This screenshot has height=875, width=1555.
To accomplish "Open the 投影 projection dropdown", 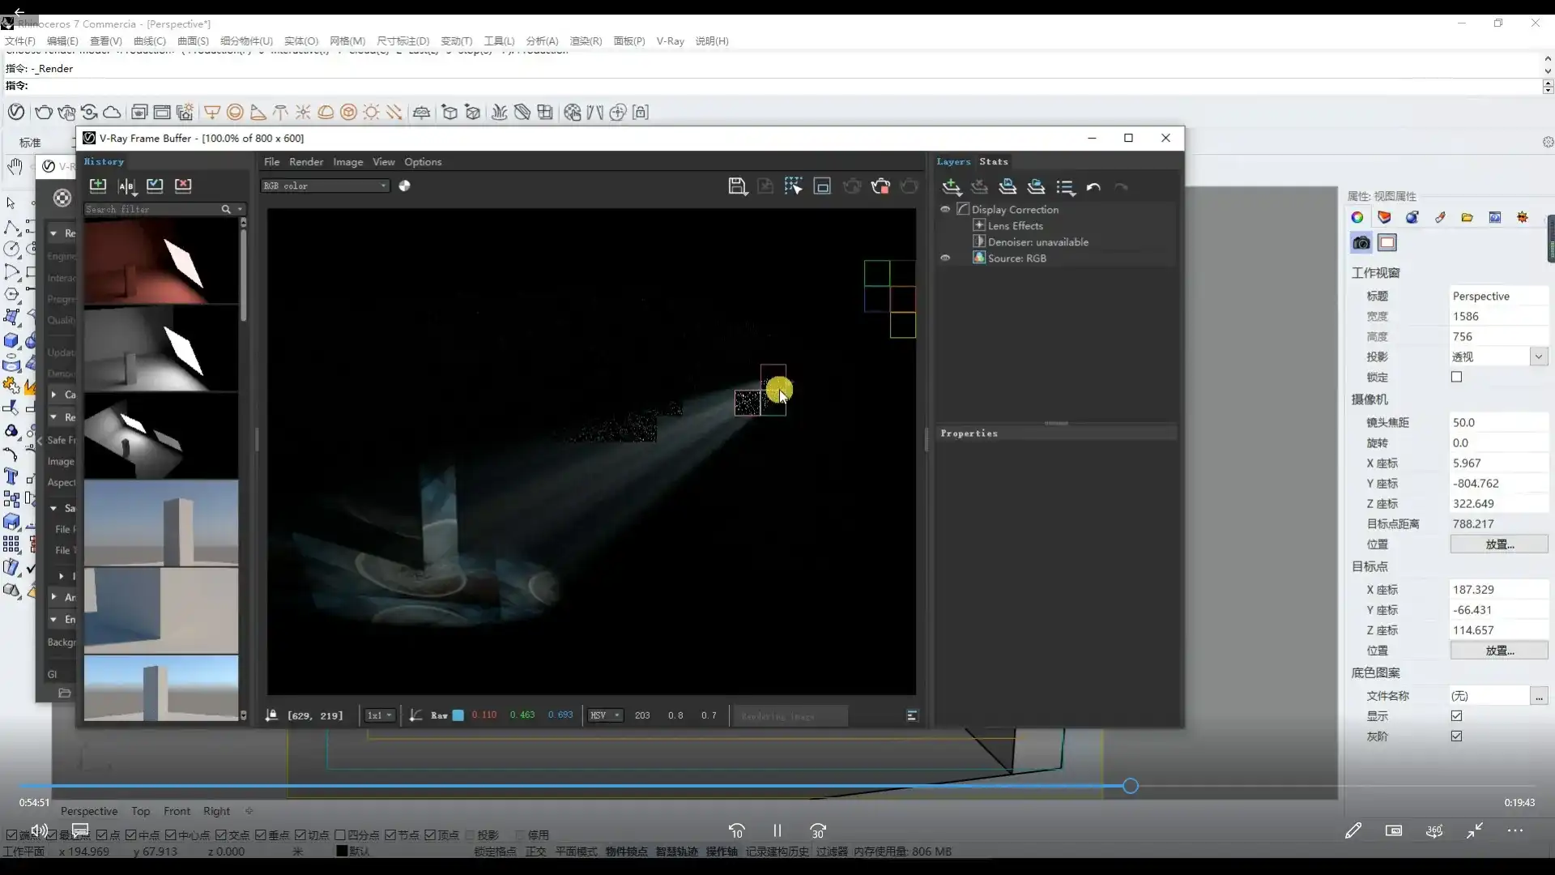I will (1538, 356).
